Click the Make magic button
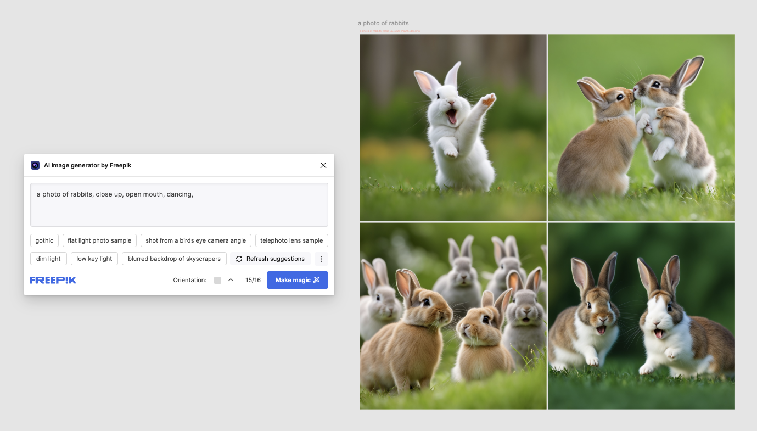Image resolution: width=757 pixels, height=431 pixels. coord(297,279)
